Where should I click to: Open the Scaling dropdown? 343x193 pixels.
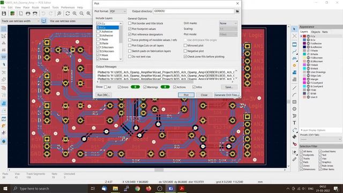click(228, 28)
